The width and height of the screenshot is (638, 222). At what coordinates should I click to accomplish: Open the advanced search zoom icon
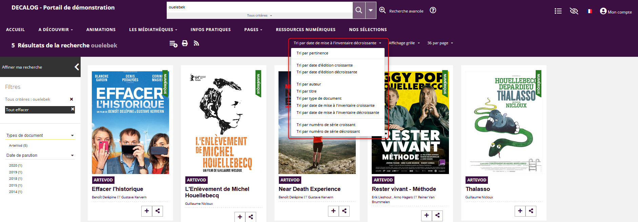click(x=383, y=10)
